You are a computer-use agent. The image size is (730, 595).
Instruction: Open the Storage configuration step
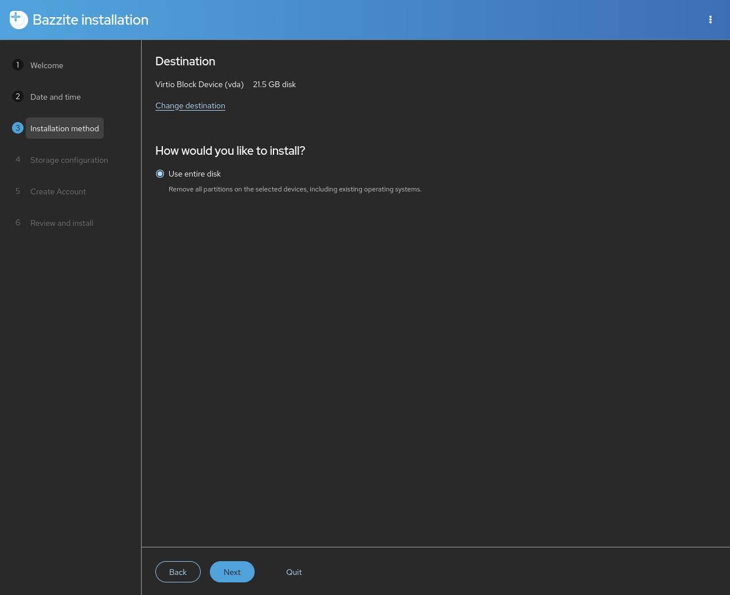tap(69, 160)
